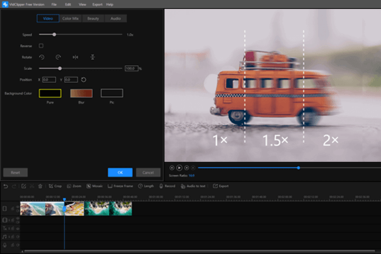
Task: Lock the text track
Action: click(13, 229)
